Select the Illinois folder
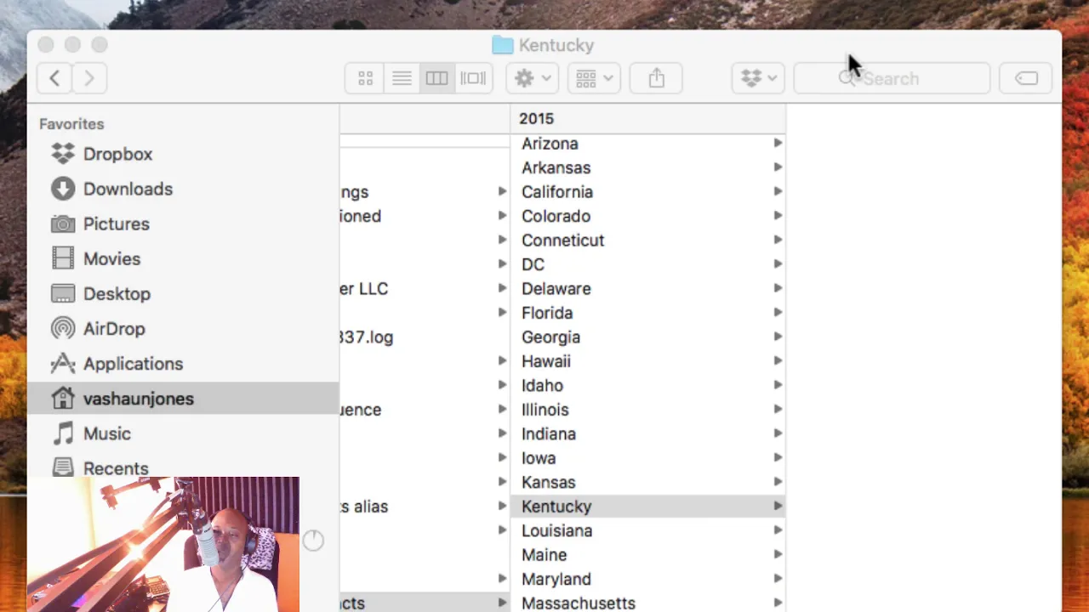 coord(647,410)
